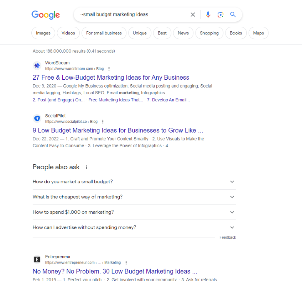Click the entrepreneur.com URL breadcrumb
The width and height of the screenshot is (302, 281).
(x=83, y=263)
